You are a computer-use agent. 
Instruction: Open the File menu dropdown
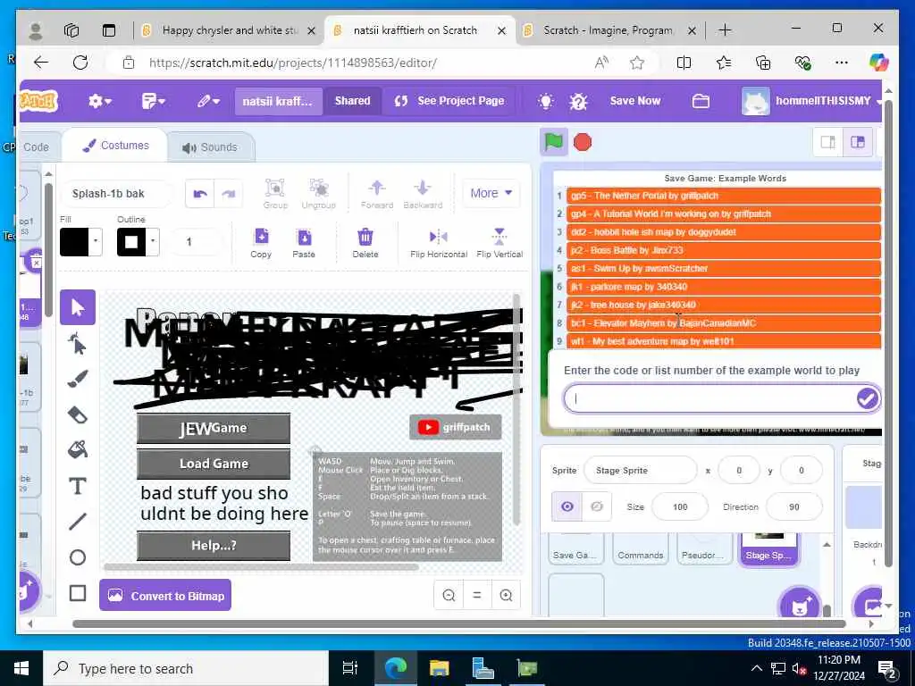(154, 101)
